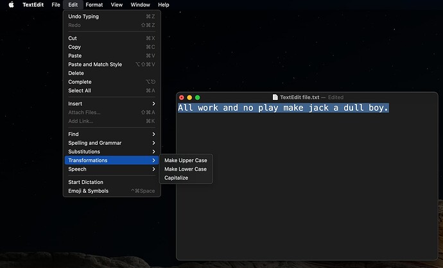Image resolution: width=443 pixels, height=268 pixels.
Task: Expand the Substitutions submenu
Action: [x=112, y=151]
